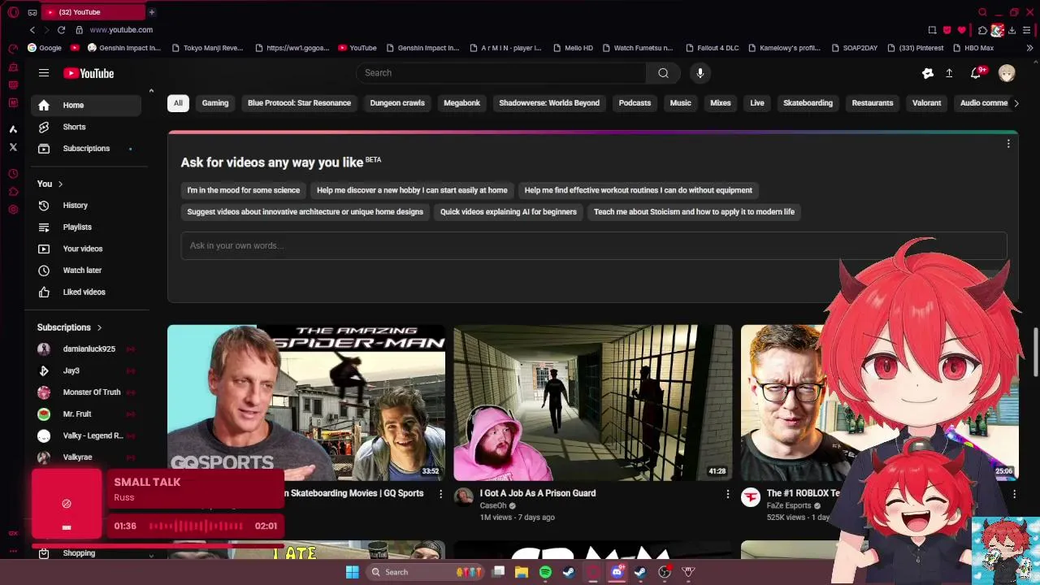1040x585 pixels.
Task: Open more options on Ask for videos panel
Action: coord(1008,144)
